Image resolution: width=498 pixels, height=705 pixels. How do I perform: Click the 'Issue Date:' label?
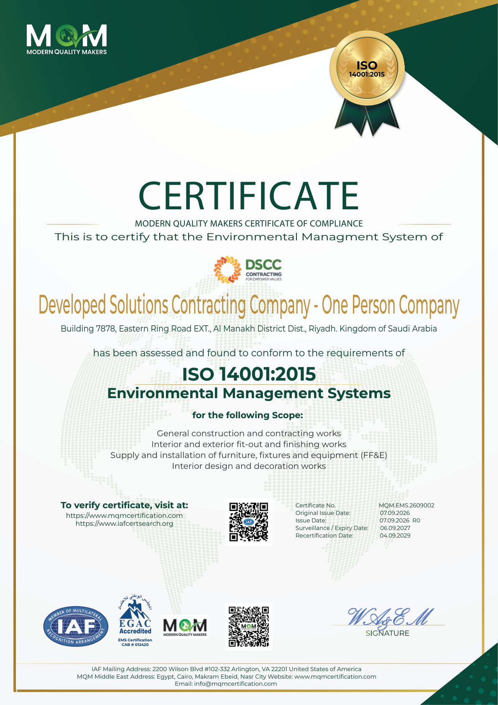pos(311,520)
